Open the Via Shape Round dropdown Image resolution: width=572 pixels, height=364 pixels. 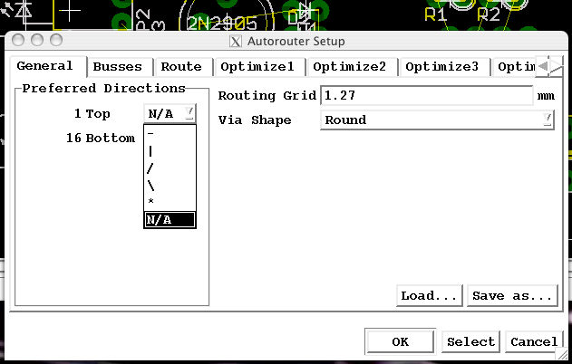(x=437, y=120)
